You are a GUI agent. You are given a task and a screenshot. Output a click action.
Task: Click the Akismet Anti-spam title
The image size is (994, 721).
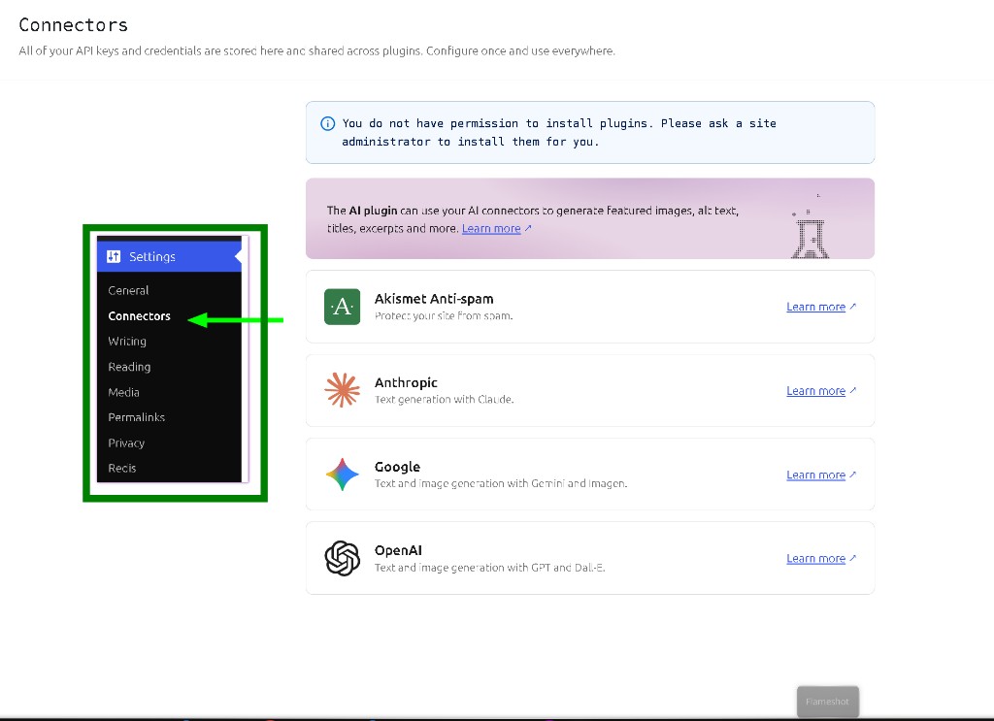point(434,299)
